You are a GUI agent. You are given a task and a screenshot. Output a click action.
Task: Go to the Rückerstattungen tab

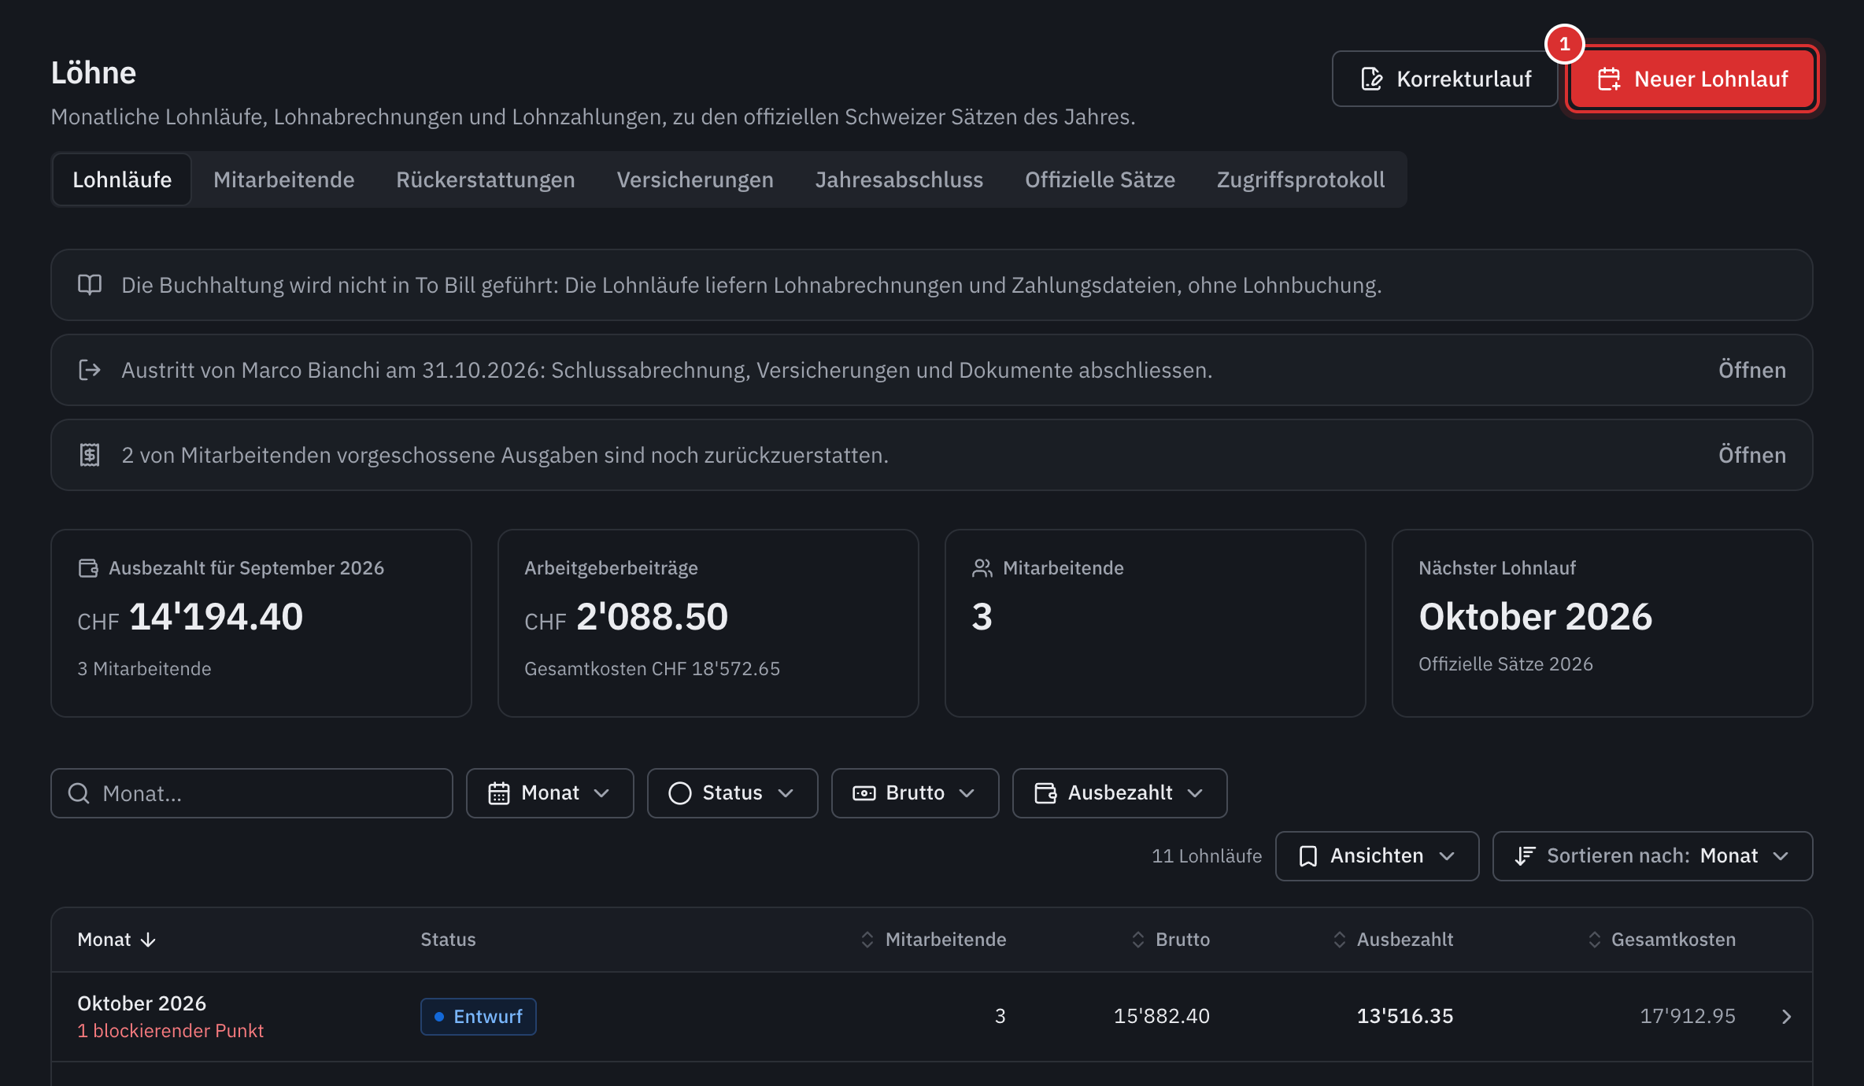(485, 179)
